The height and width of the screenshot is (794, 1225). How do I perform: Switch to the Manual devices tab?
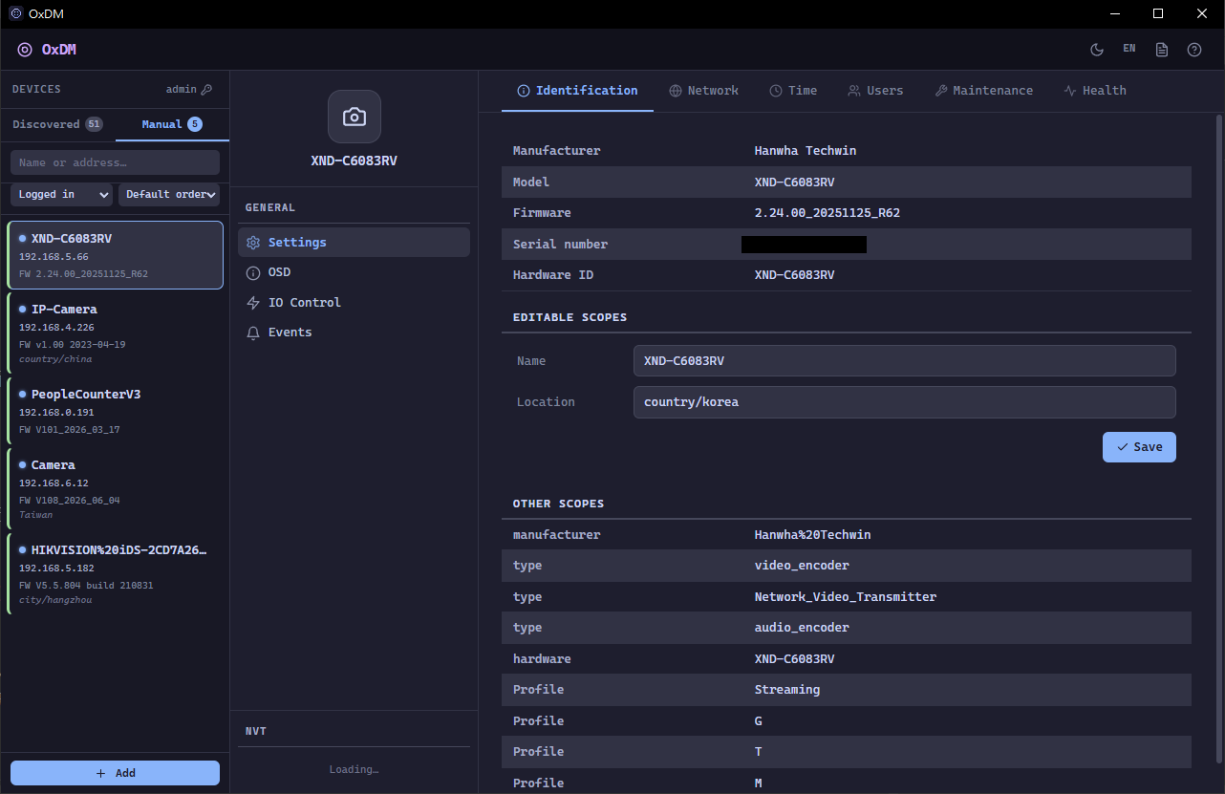point(172,124)
